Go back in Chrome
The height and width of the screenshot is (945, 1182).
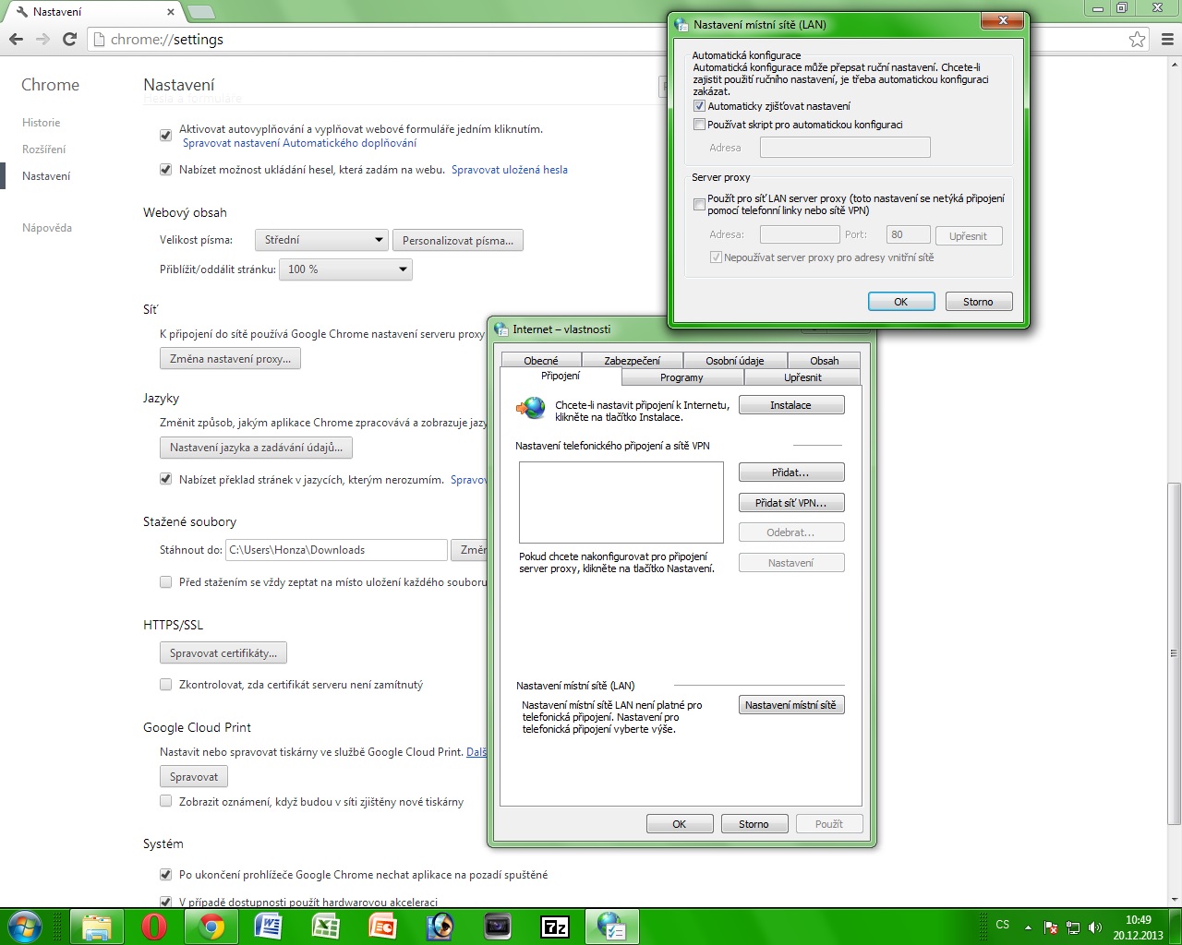click(x=16, y=40)
